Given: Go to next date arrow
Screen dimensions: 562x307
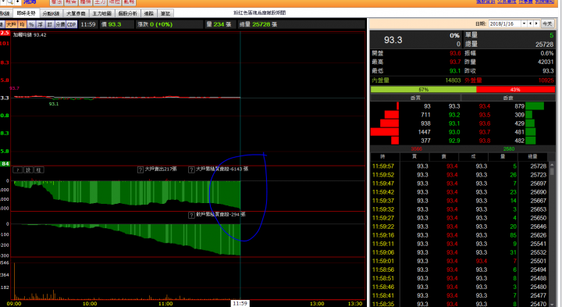Looking at the screenshot, I should point(536,23).
